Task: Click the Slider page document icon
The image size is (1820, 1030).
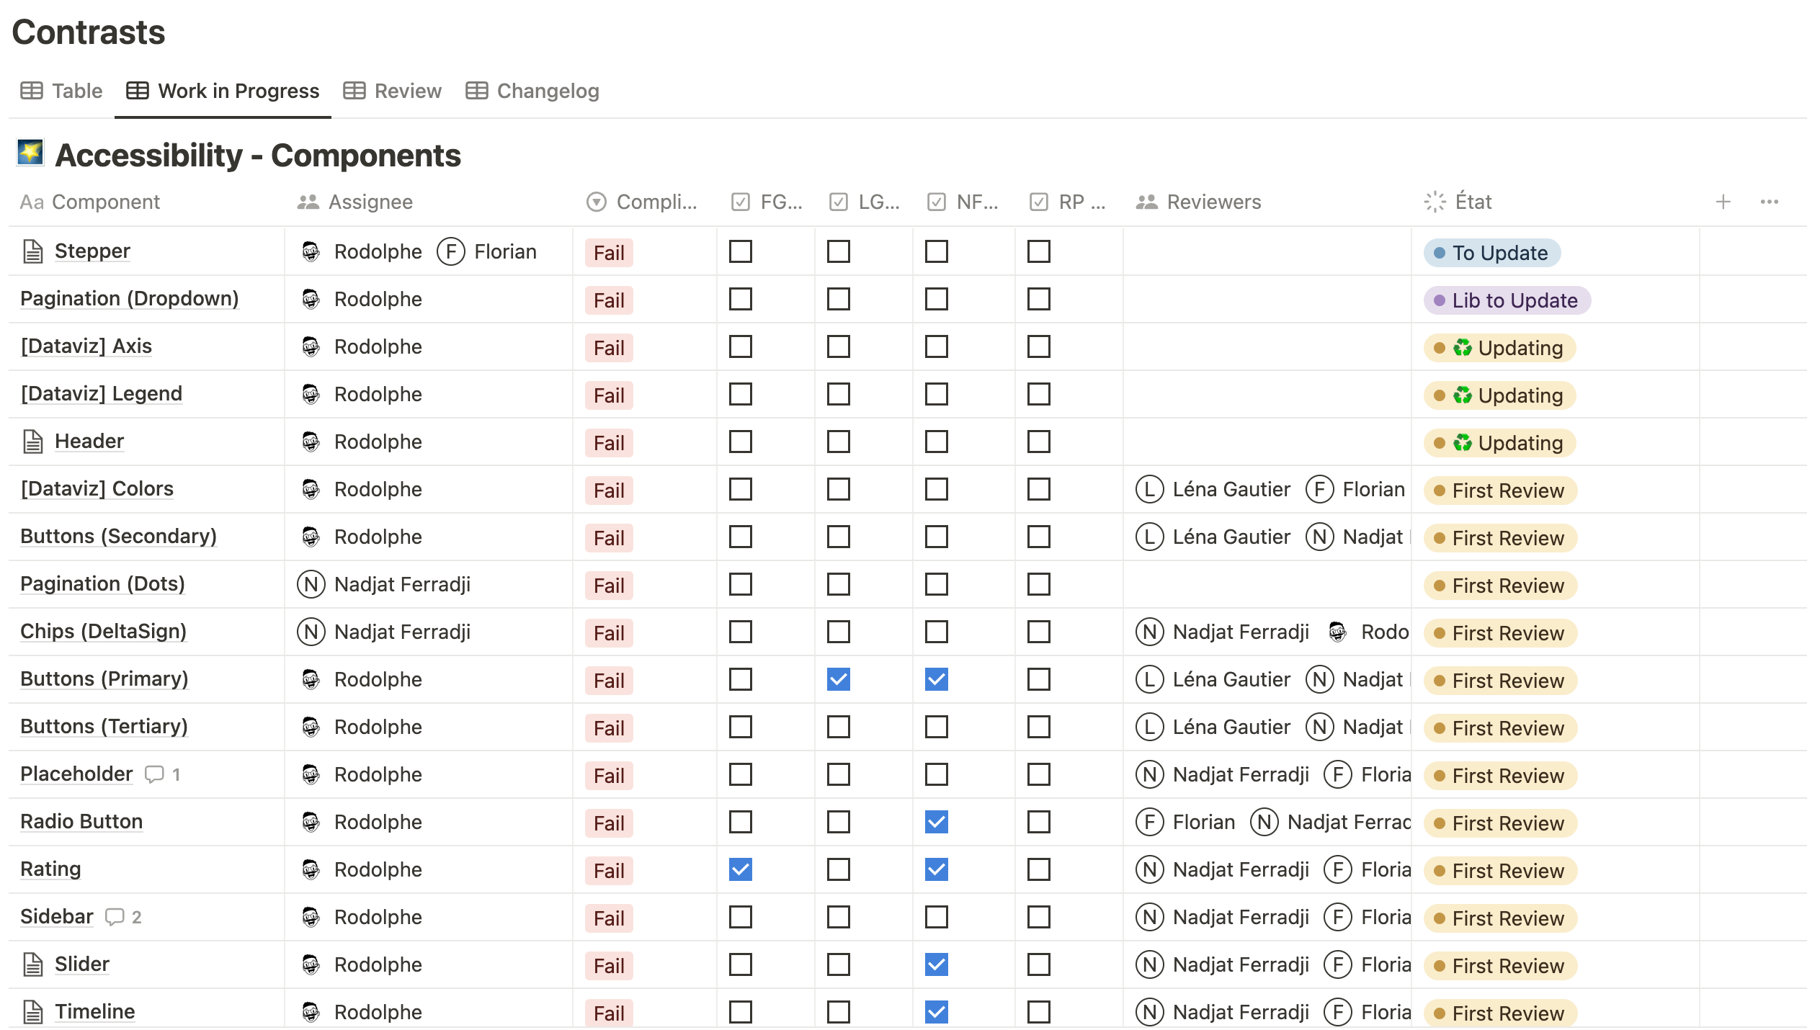Action: [x=33, y=964]
